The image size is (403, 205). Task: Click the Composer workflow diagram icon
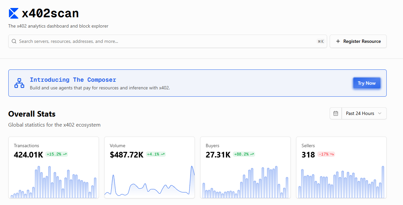19,83
